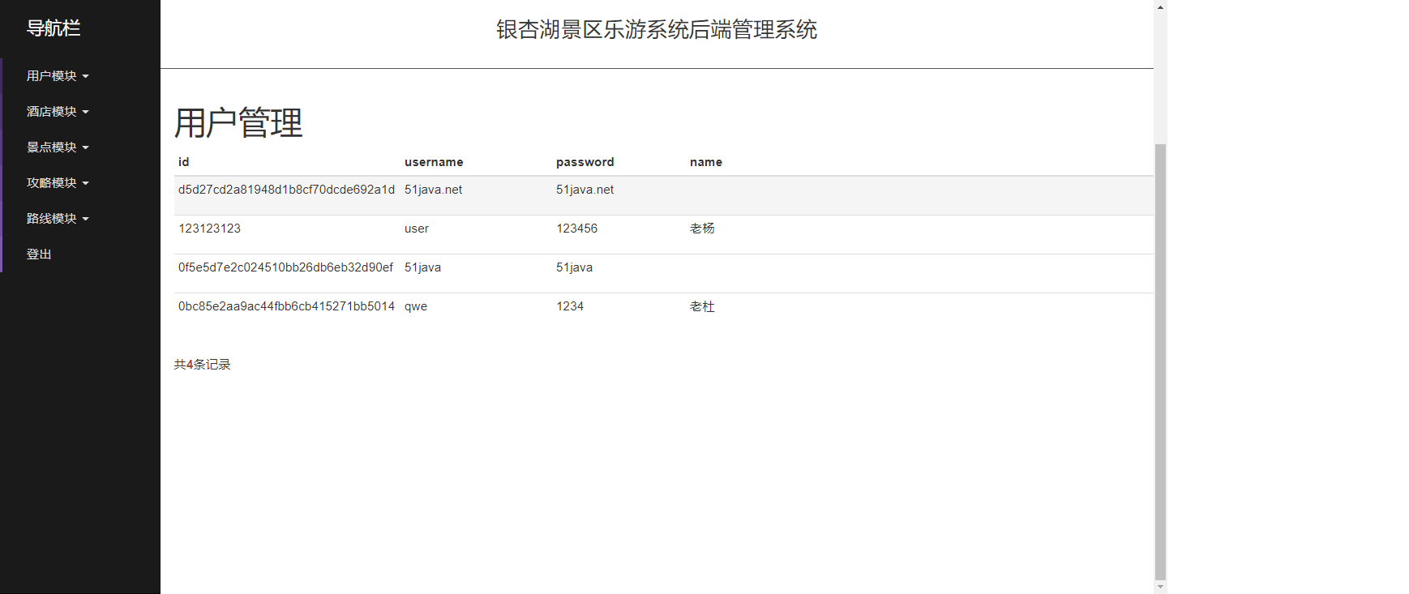Image resolution: width=1409 pixels, height=594 pixels.
Task: Click the scrollbar up arrow
Action: (1160, 7)
